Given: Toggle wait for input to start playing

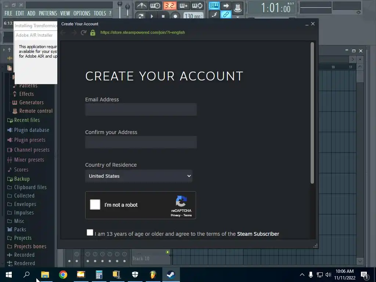Looking at the screenshot, I should (155, 6).
